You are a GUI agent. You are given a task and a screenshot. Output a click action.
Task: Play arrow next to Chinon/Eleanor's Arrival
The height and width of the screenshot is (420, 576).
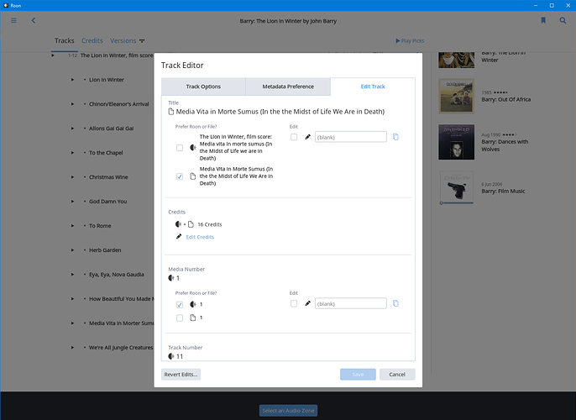coord(72,104)
